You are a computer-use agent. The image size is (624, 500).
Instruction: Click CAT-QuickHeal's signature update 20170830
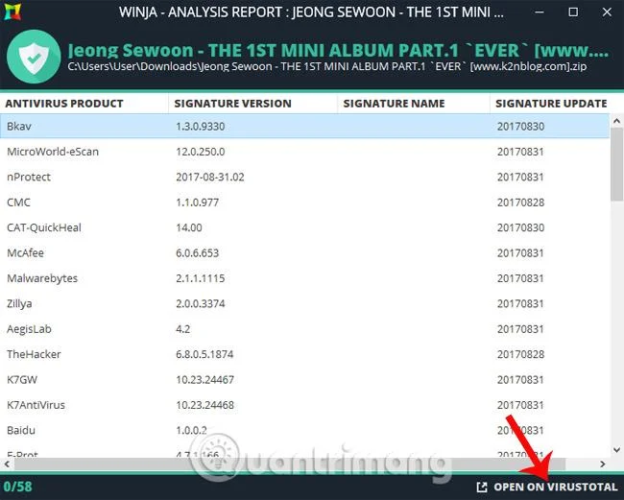point(520,227)
